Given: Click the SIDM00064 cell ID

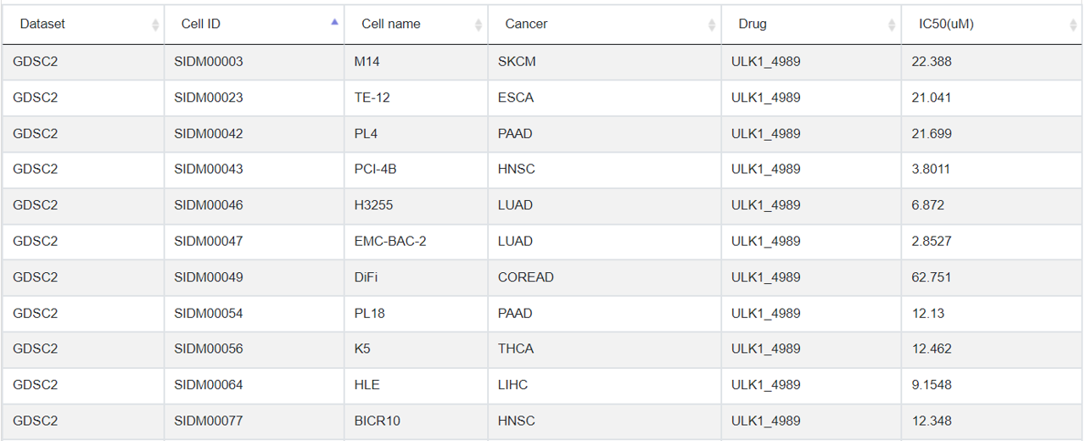Looking at the screenshot, I should click(x=209, y=385).
